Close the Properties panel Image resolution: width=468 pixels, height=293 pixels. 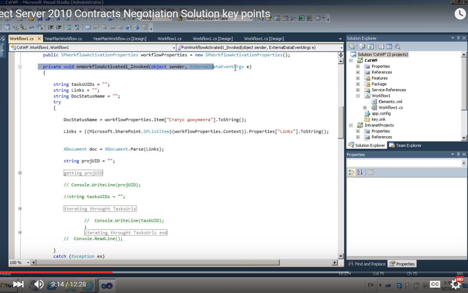[464, 155]
